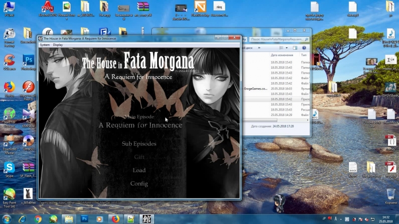The width and height of the screenshot is (399, 224).
Task: Open the Display menu in Fata Morgana
Action: pyautogui.click(x=58, y=45)
